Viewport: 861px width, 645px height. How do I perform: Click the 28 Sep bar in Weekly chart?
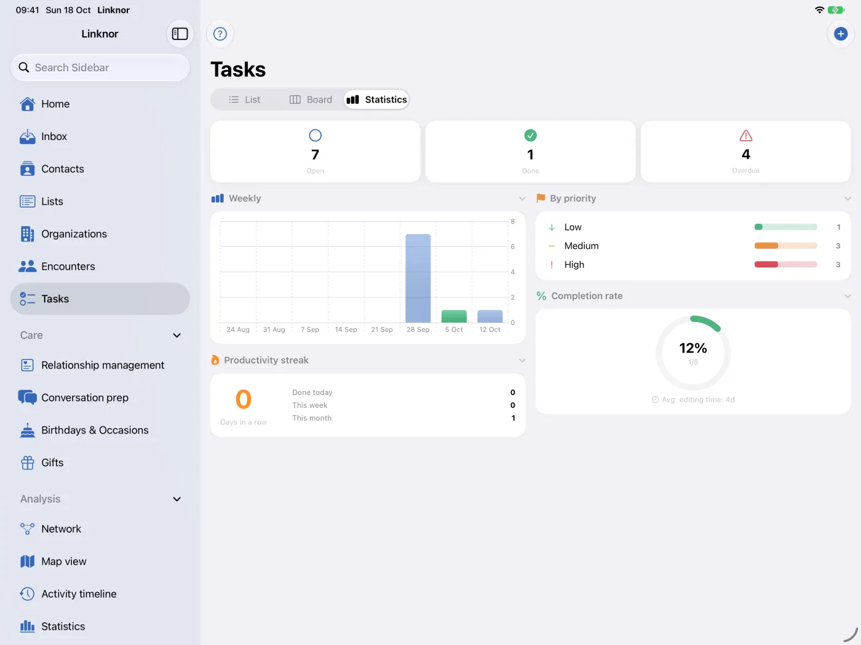[418, 278]
